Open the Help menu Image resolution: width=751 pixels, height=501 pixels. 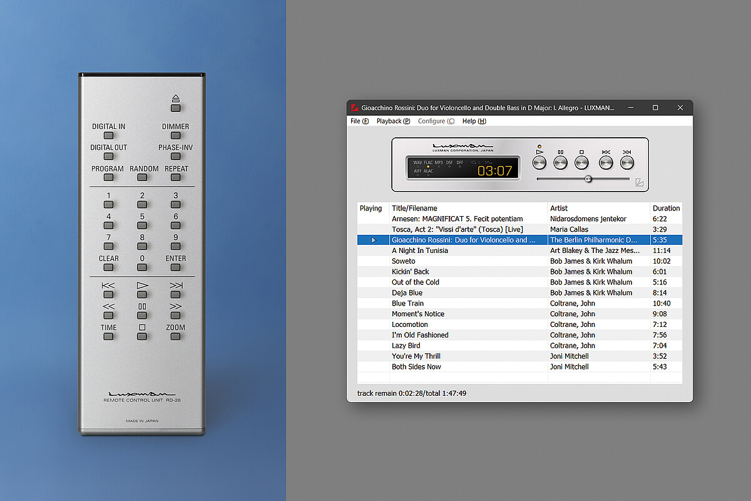coord(474,121)
